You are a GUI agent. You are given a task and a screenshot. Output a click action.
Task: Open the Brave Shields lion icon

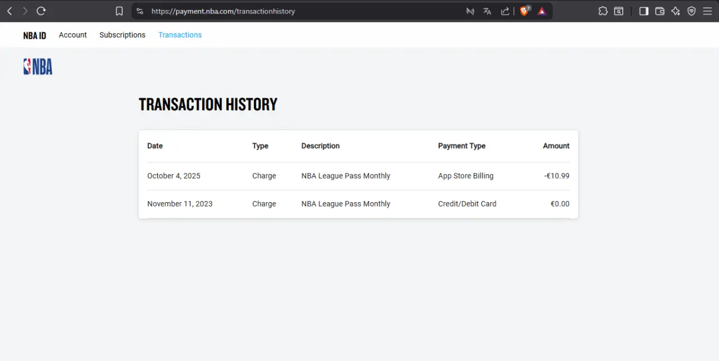coord(525,11)
